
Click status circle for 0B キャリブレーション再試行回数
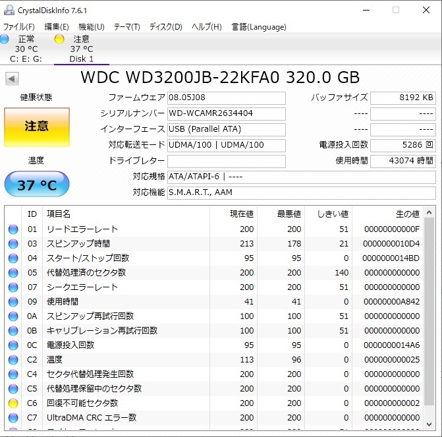[x=13, y=331]
